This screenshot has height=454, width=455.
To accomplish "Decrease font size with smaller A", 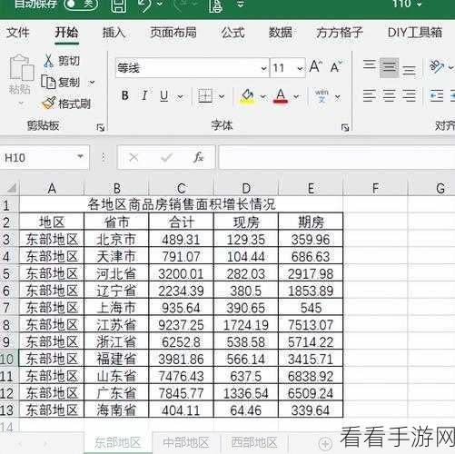I will [336, 66].
